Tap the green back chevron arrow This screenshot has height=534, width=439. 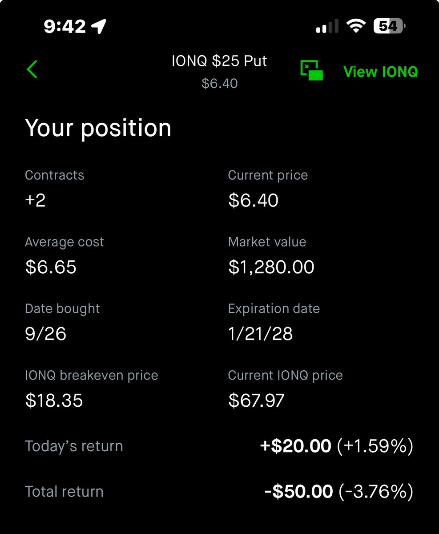tap(32, 69)
